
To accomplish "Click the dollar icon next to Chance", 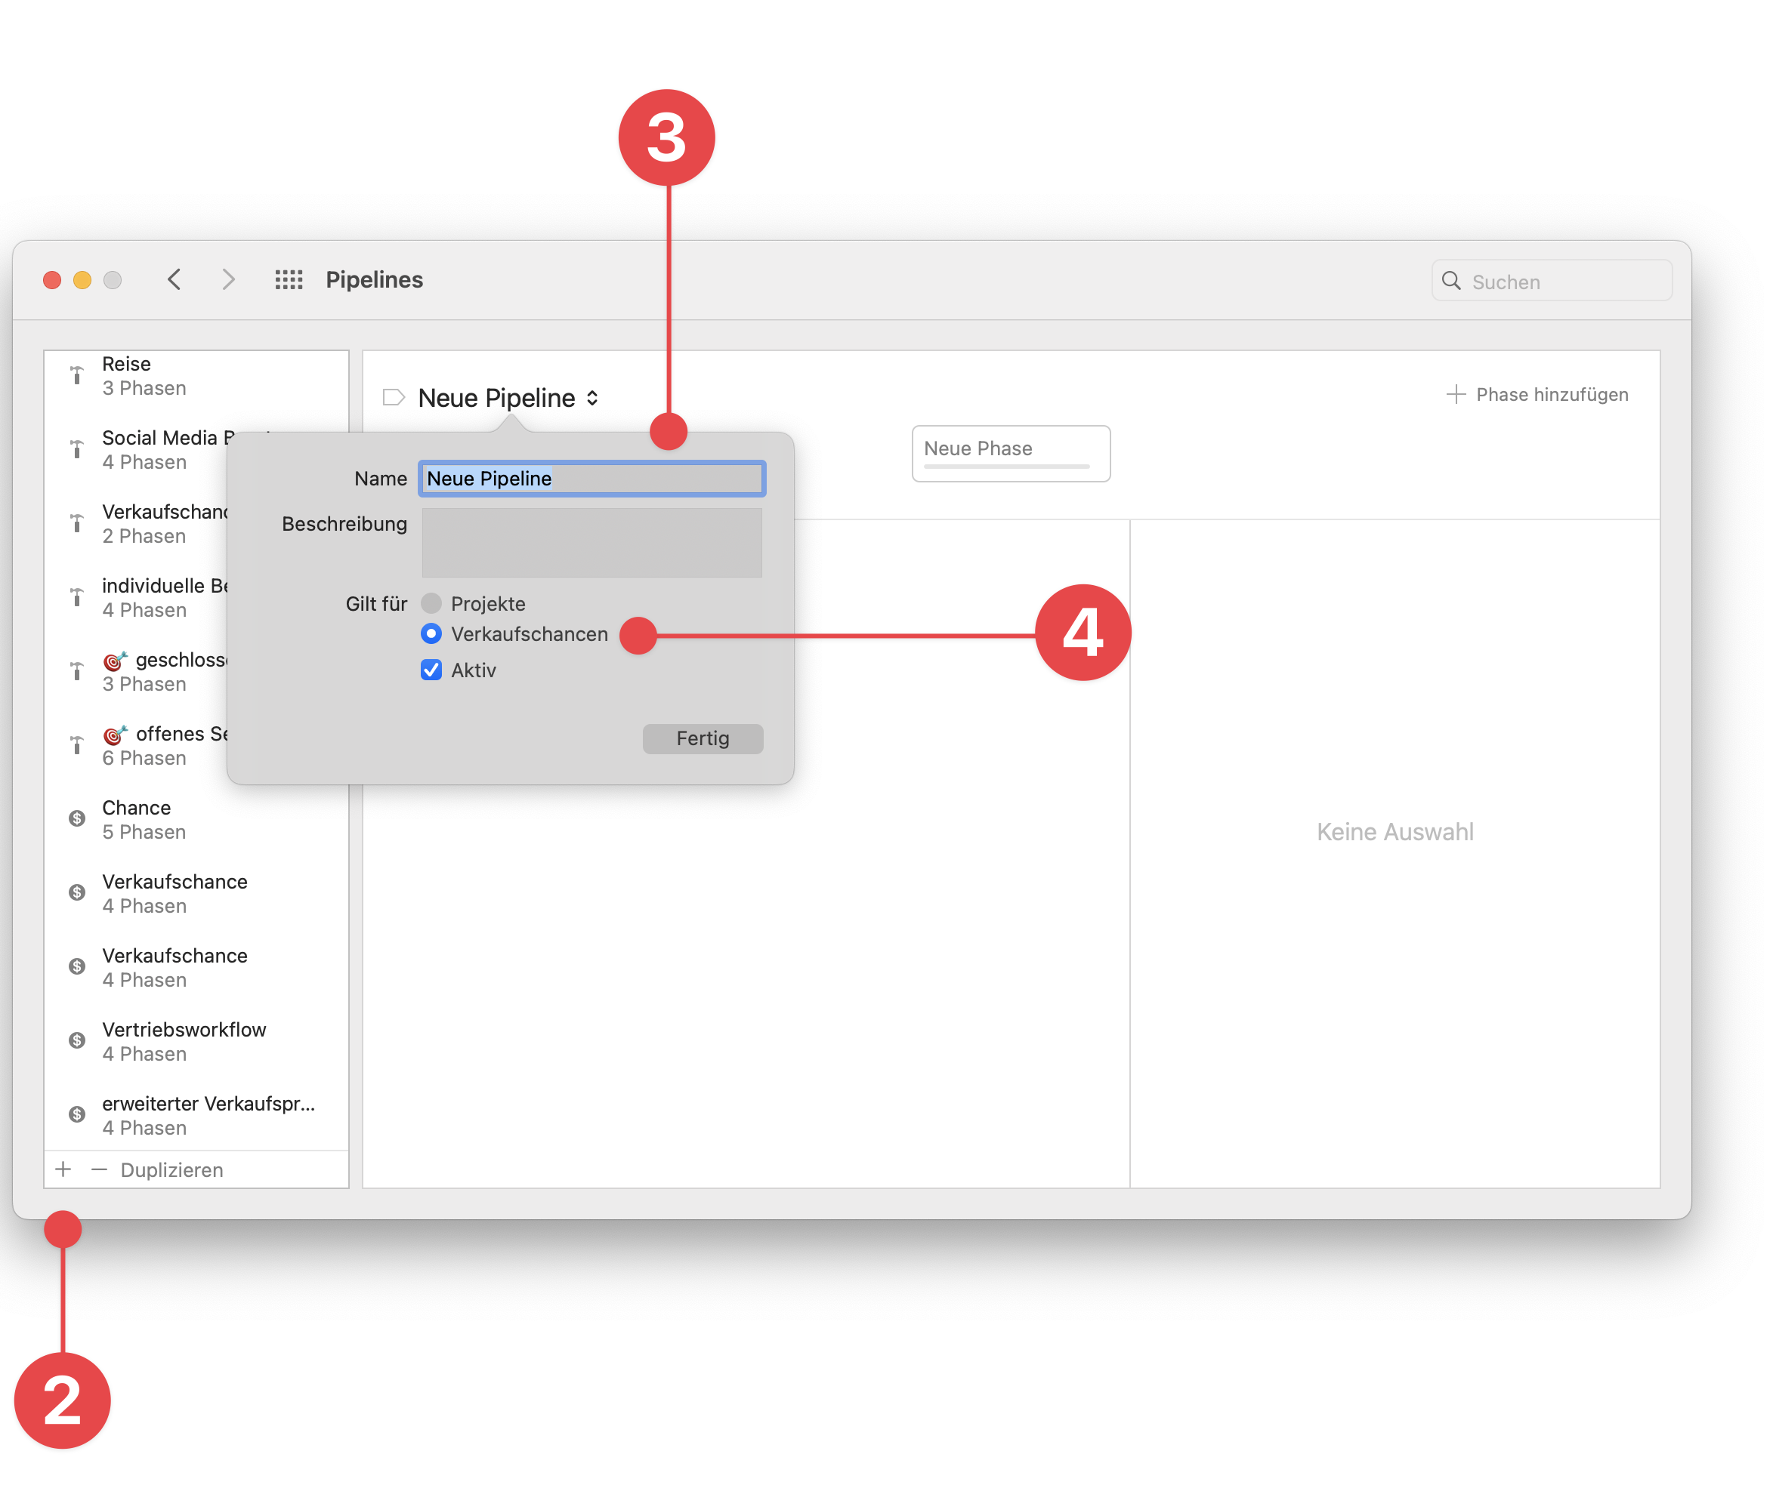I will [x=77, y=818].
